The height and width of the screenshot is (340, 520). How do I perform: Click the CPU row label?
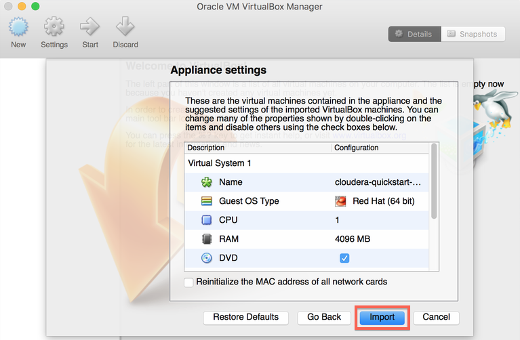tap(228, 220)
